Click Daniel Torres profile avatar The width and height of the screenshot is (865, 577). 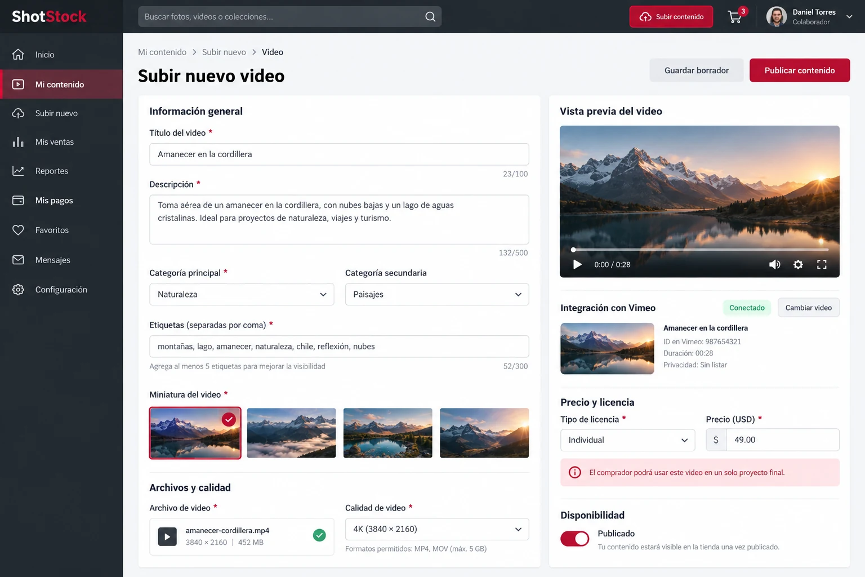point(777,17)
